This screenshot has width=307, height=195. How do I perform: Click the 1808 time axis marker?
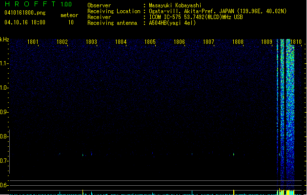click(238, 42)
